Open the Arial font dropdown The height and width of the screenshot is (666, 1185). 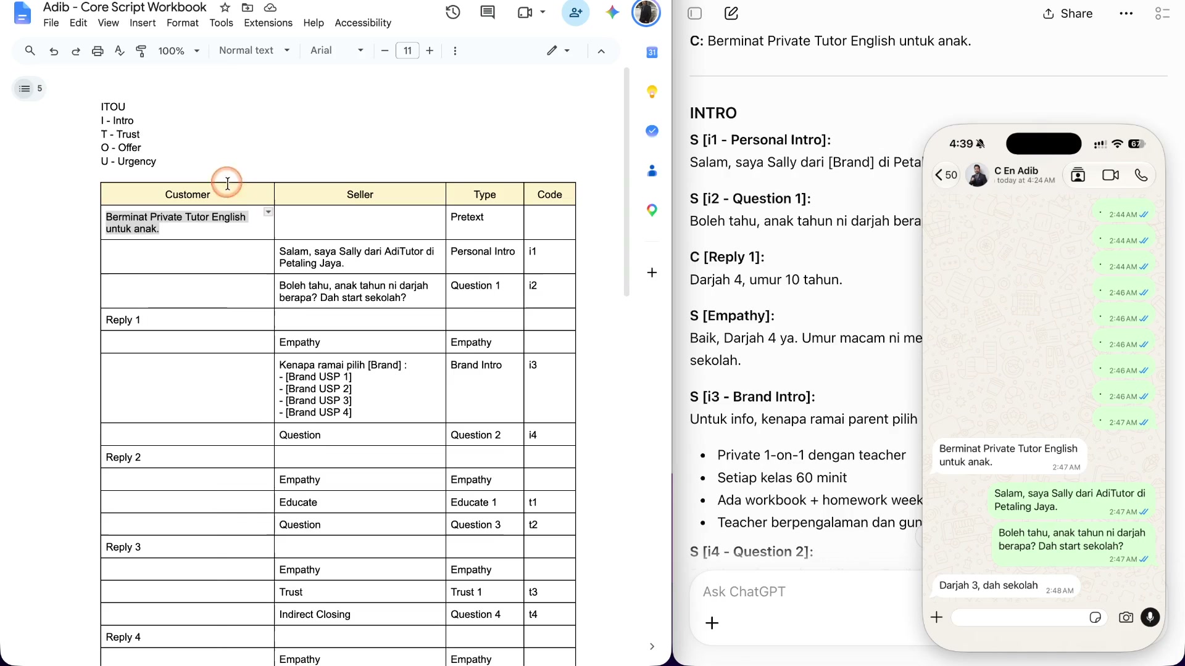[337, 51]
